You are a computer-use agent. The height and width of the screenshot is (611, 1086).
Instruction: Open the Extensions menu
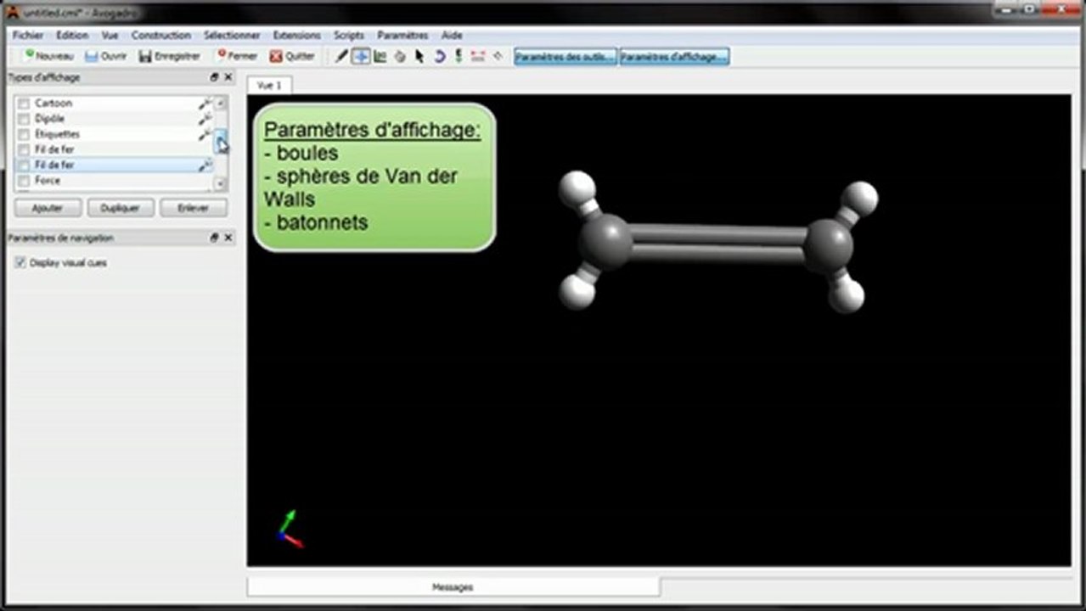pyautogui.click(x=296, y=36)
